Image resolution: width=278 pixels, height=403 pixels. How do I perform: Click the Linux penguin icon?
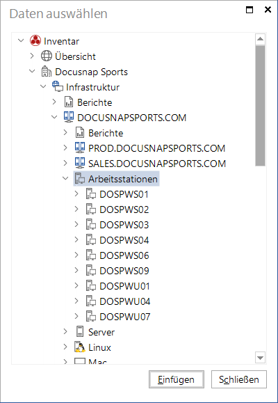pos(80,347)
